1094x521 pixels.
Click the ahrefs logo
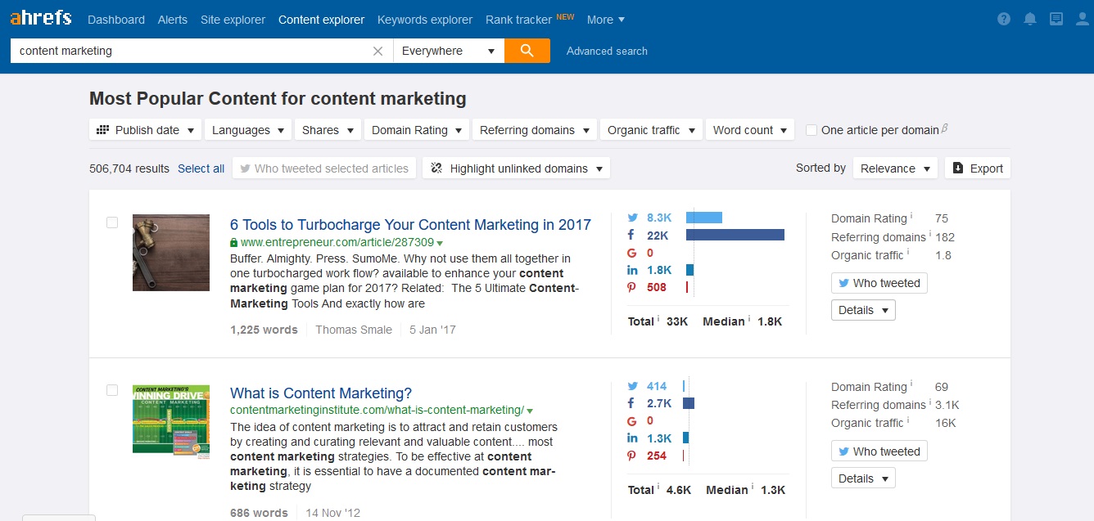click(x=41, y=18)
